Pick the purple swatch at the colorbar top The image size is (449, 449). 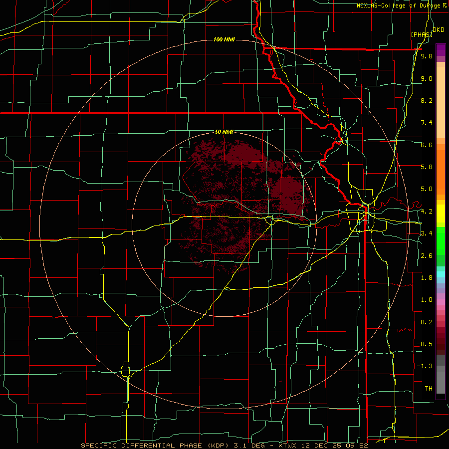click(x=441, y=50)
